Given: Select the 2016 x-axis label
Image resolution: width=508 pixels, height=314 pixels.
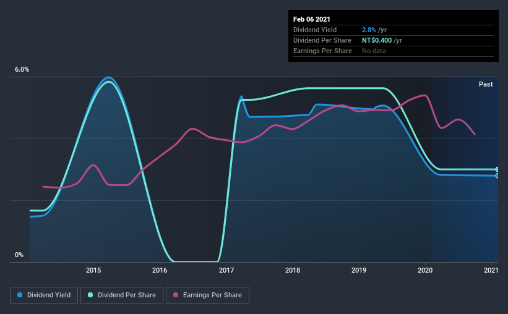Looking at the screenshot, I should (x=160, y=270).
